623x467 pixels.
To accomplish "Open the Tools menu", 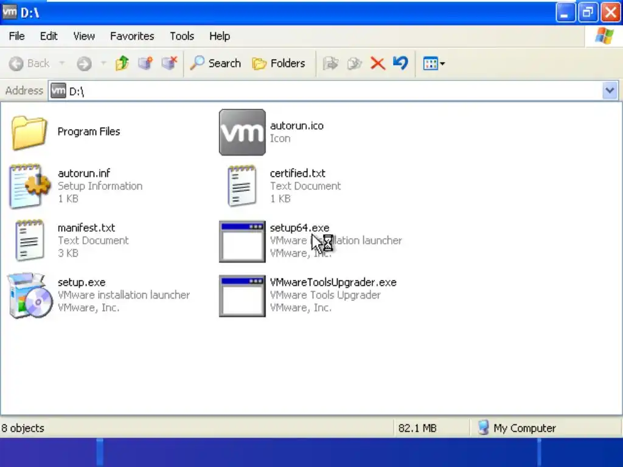I will (182, 36).
